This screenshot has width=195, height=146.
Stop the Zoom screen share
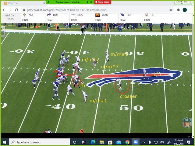[102, 2]
